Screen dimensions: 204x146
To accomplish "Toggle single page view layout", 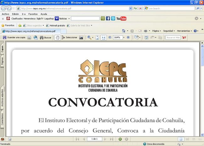I will [x=181, y=139].
